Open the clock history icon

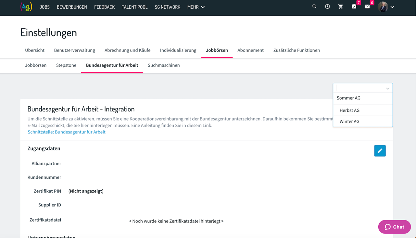click(x=327, y=6)
